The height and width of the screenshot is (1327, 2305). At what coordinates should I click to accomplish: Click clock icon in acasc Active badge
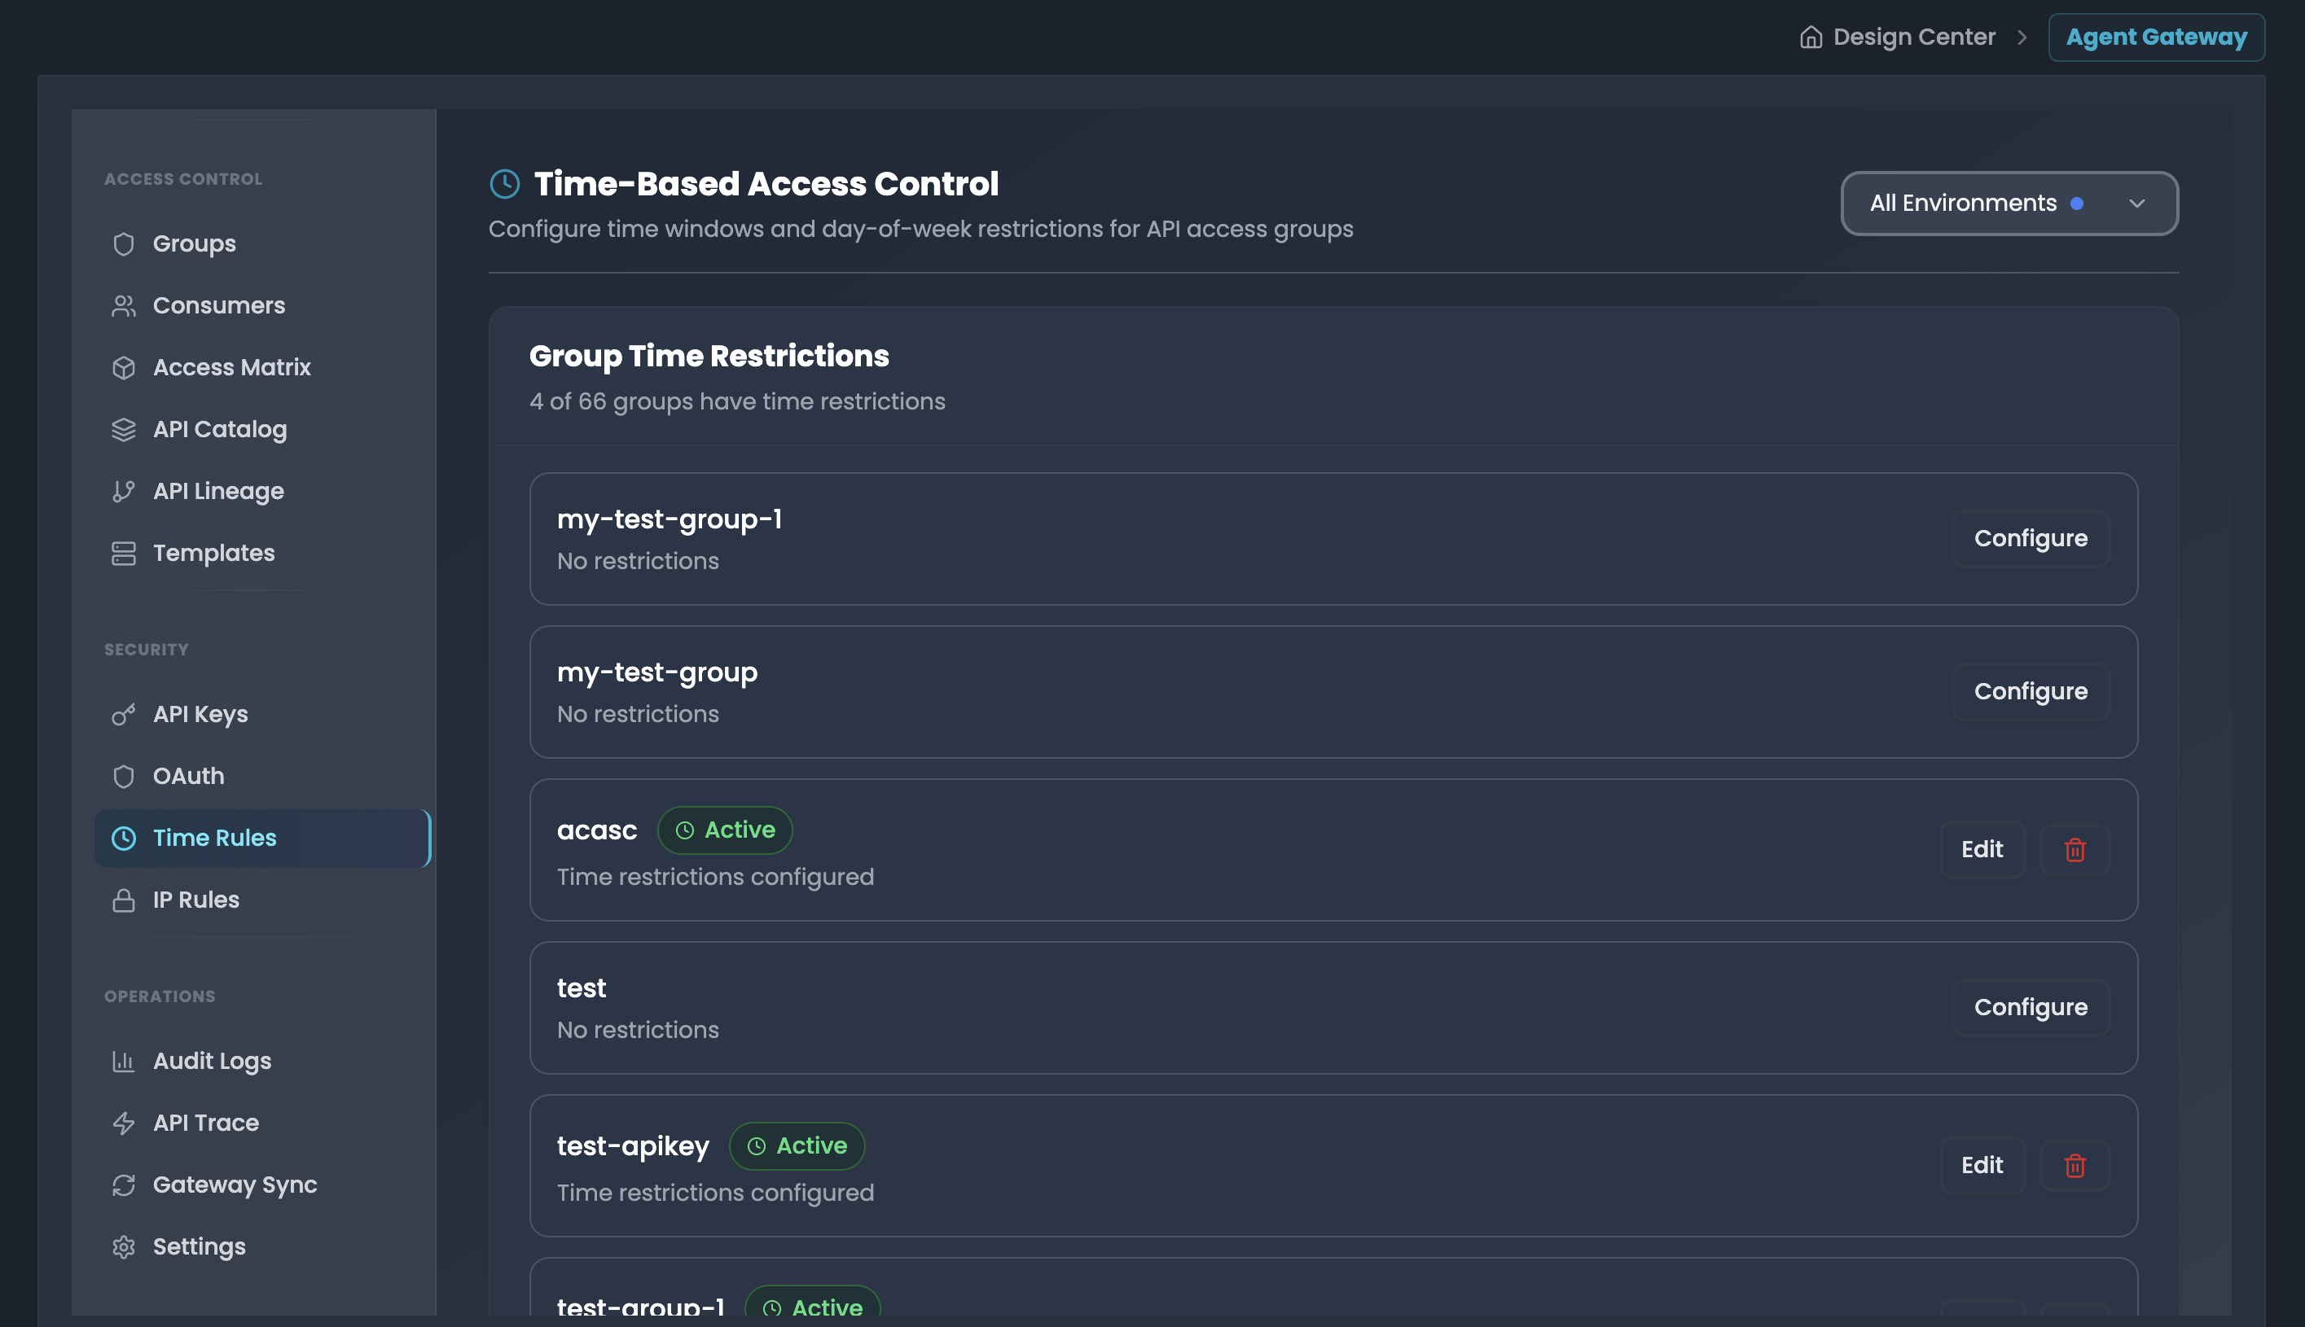pyautogui.click(x=684, y=830)
